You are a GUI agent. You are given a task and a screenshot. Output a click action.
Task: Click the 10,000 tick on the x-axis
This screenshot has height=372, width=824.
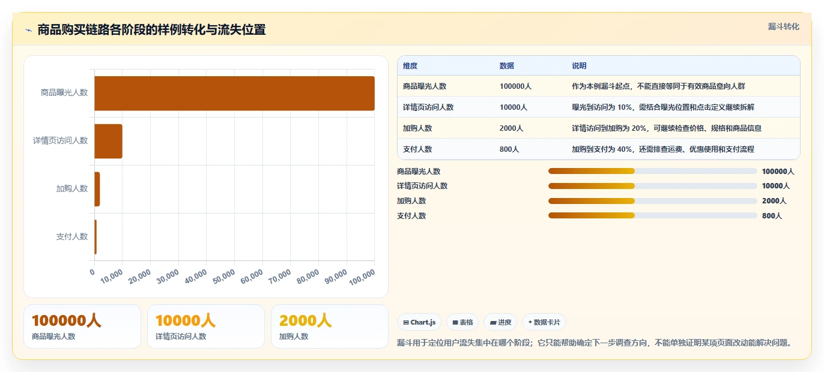(112, 277)
